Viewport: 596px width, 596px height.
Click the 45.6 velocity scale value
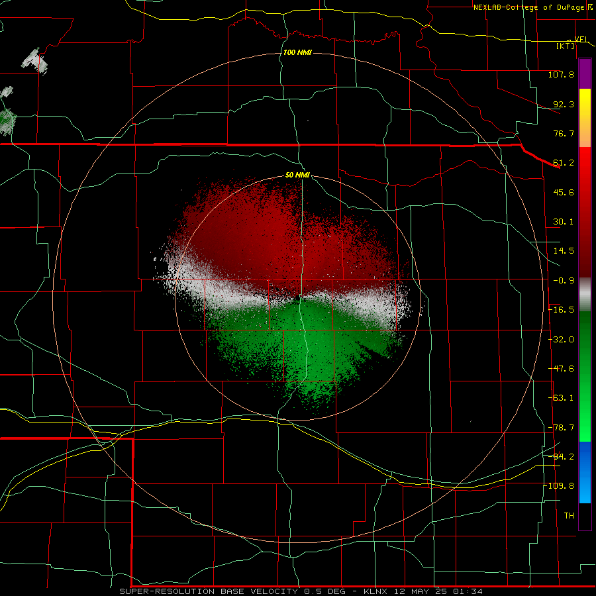click(564, 192)
